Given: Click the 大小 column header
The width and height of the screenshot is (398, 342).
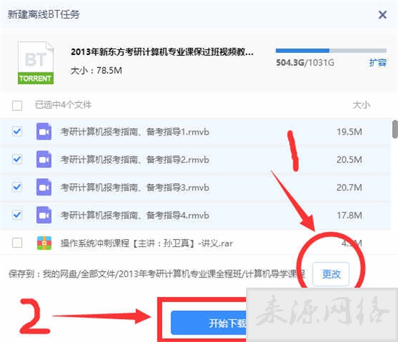Looking at the screenshot, I should (x=361, y=105).
